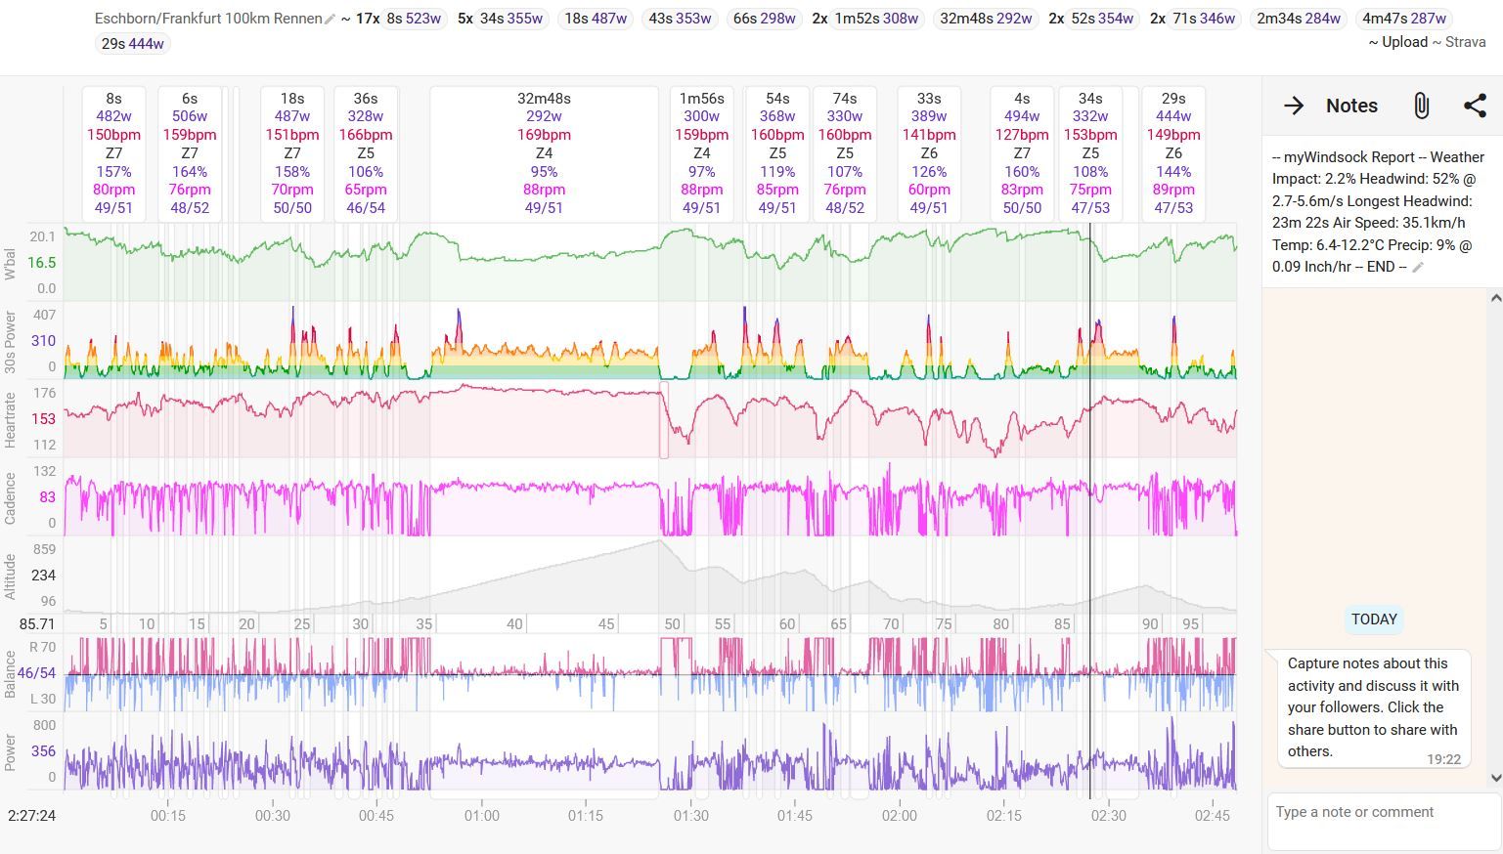Viewport: 1503px width, 854px height.
Task: Open the 74s 330w Z5 interval card
Action: point(845,153)
